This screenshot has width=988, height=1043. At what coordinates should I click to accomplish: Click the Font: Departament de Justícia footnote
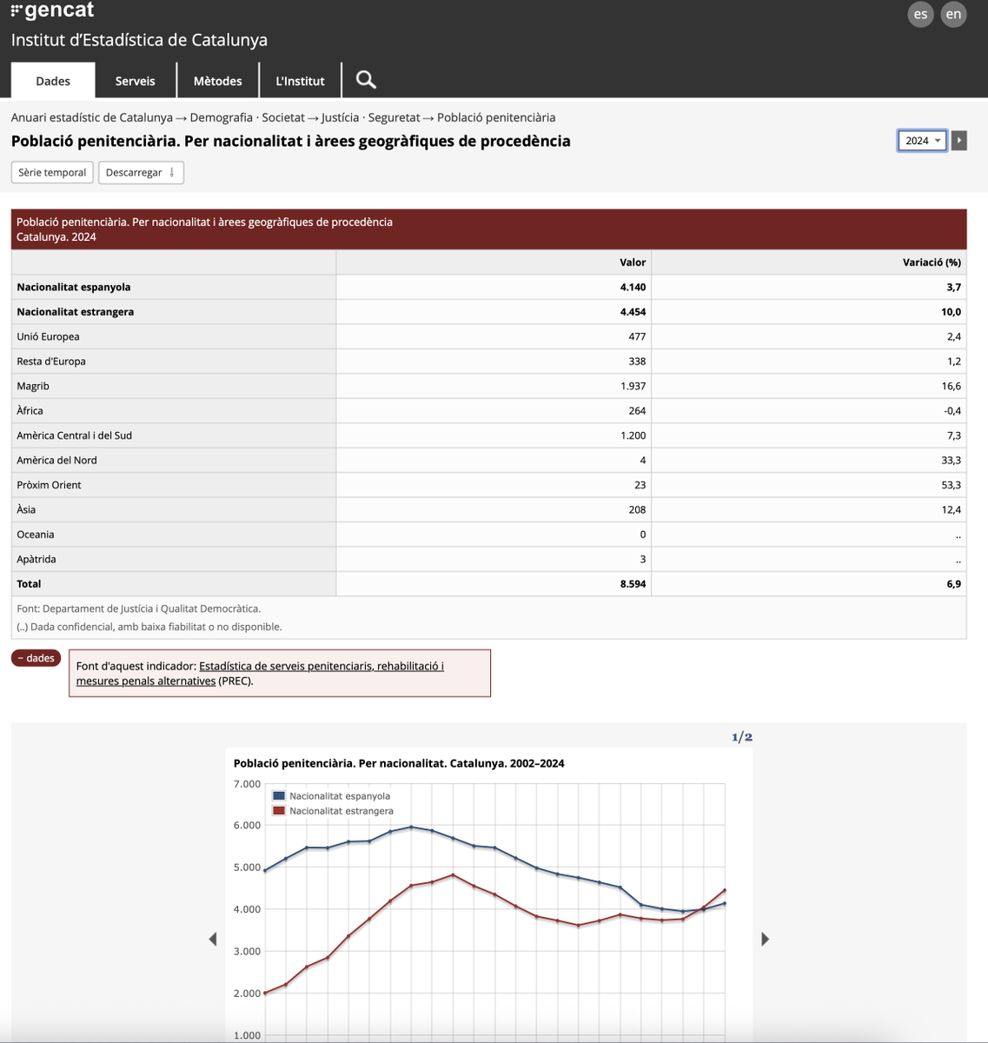point(138,608)
